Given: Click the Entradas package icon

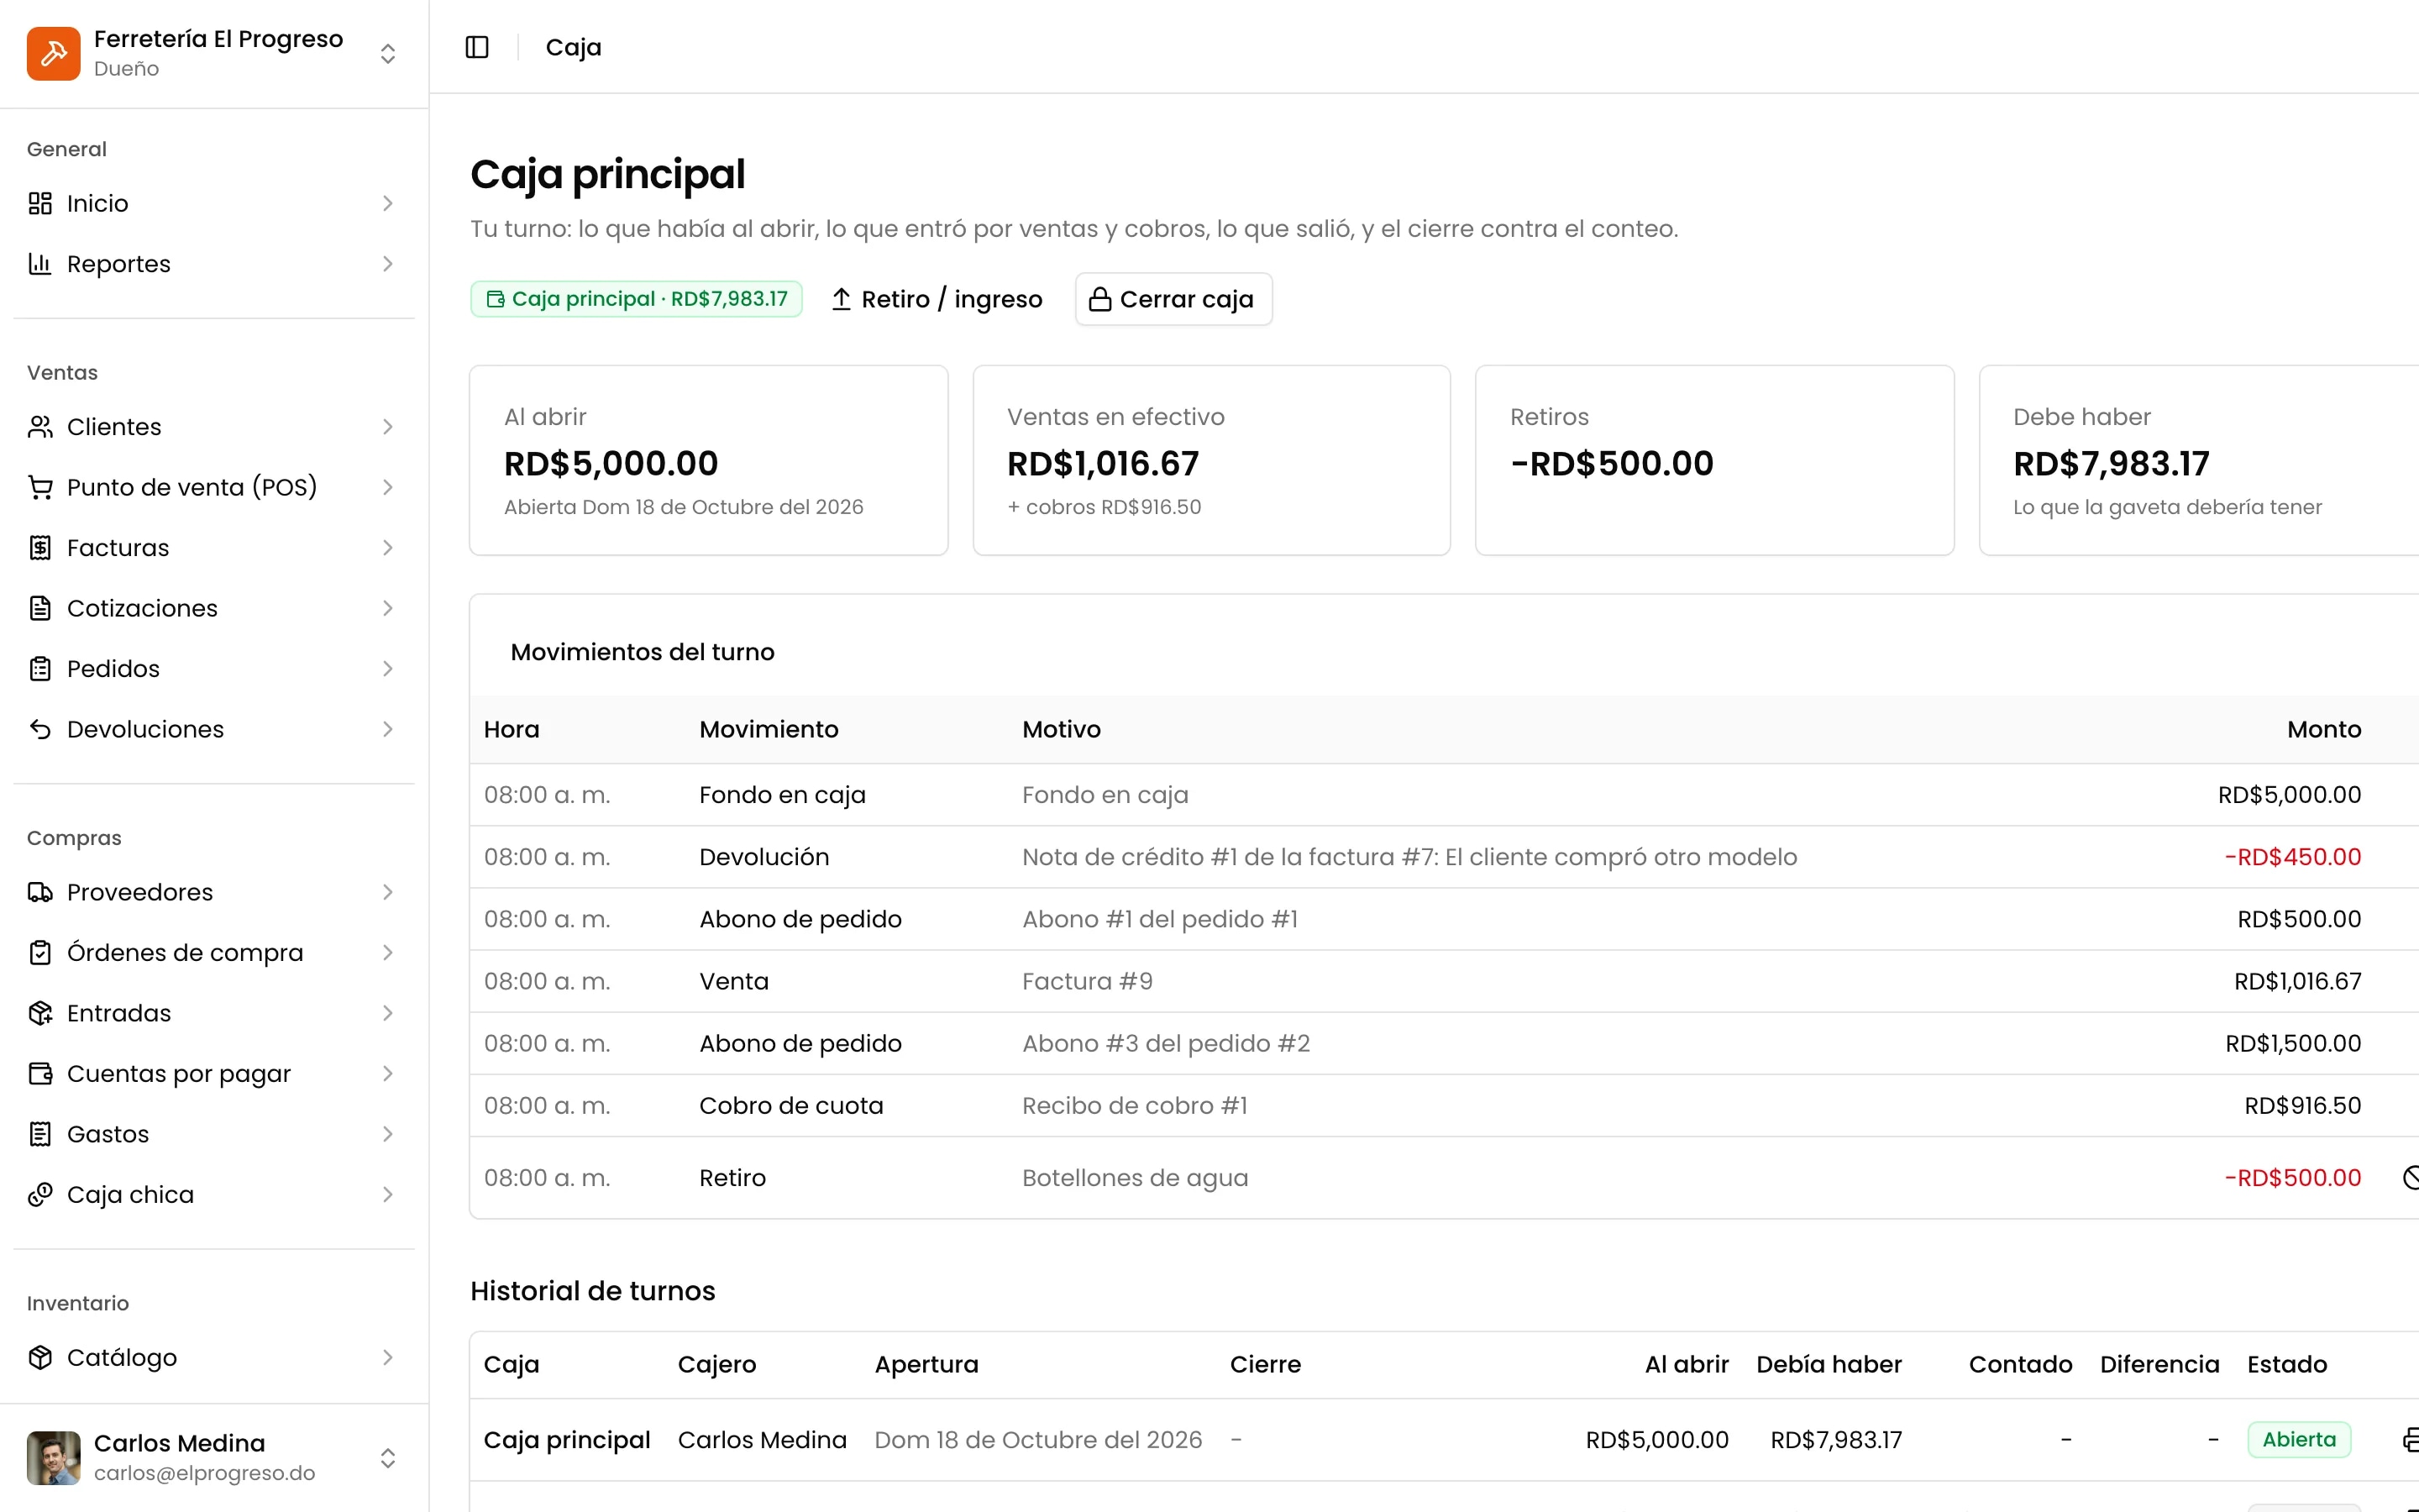Looking at the screenshot, I should [x=40, y=1013].
